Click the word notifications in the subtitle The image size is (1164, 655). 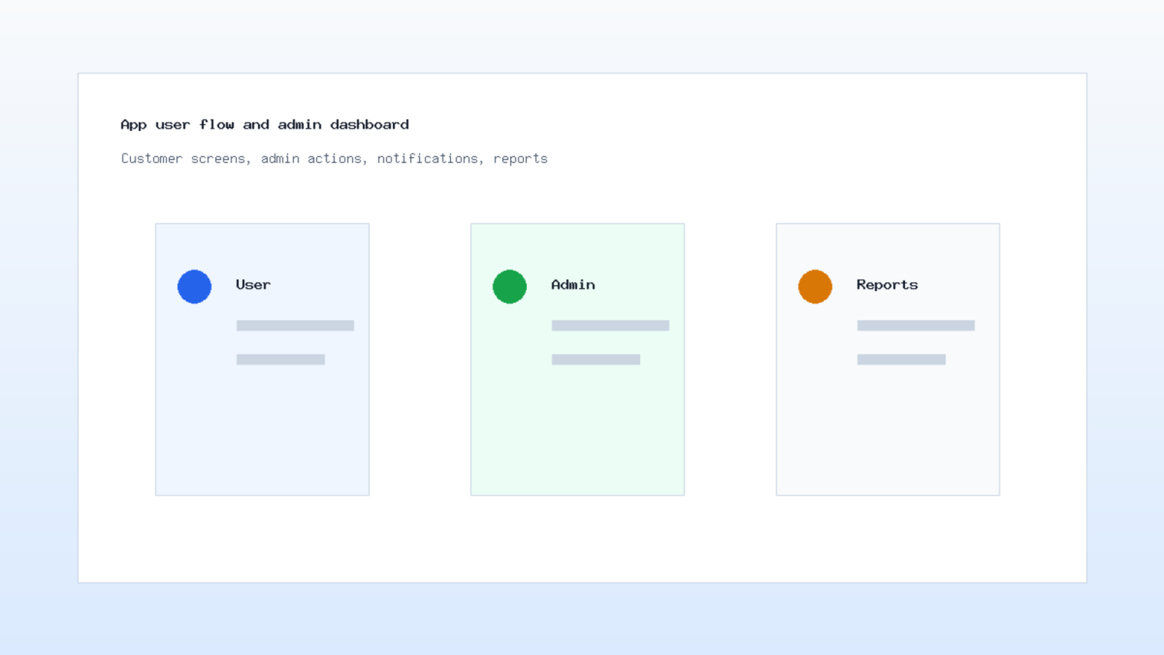[x=428, y=158]
